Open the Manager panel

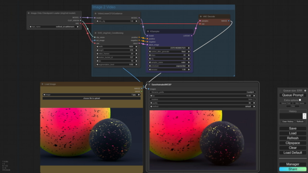(x=293, y=164)
